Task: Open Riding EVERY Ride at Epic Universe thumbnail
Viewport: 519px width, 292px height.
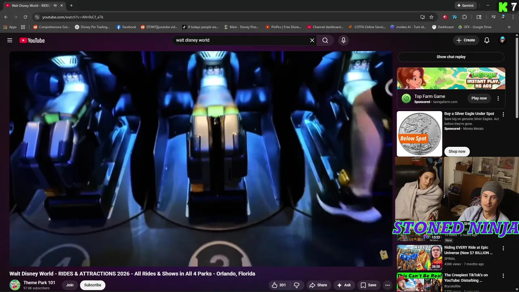Action: point(419,258)
